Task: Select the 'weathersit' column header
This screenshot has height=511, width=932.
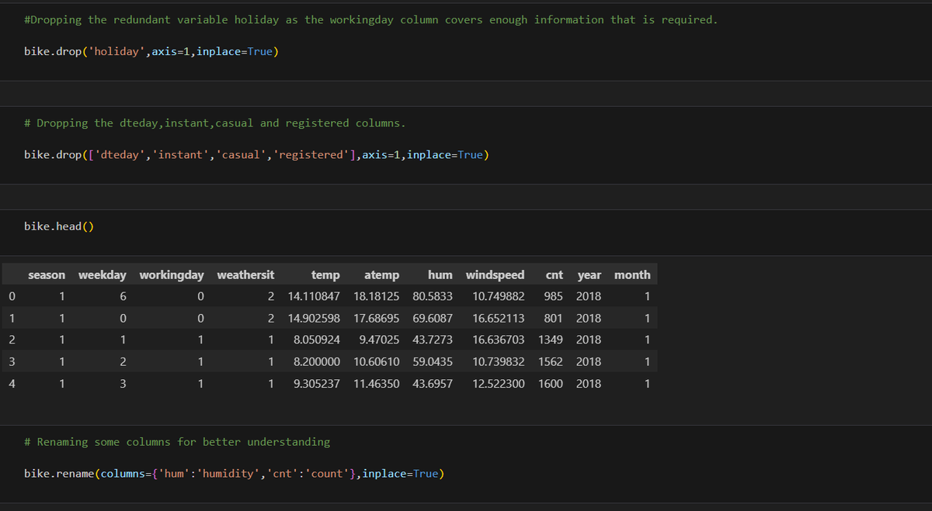Action: click(245, 274)
